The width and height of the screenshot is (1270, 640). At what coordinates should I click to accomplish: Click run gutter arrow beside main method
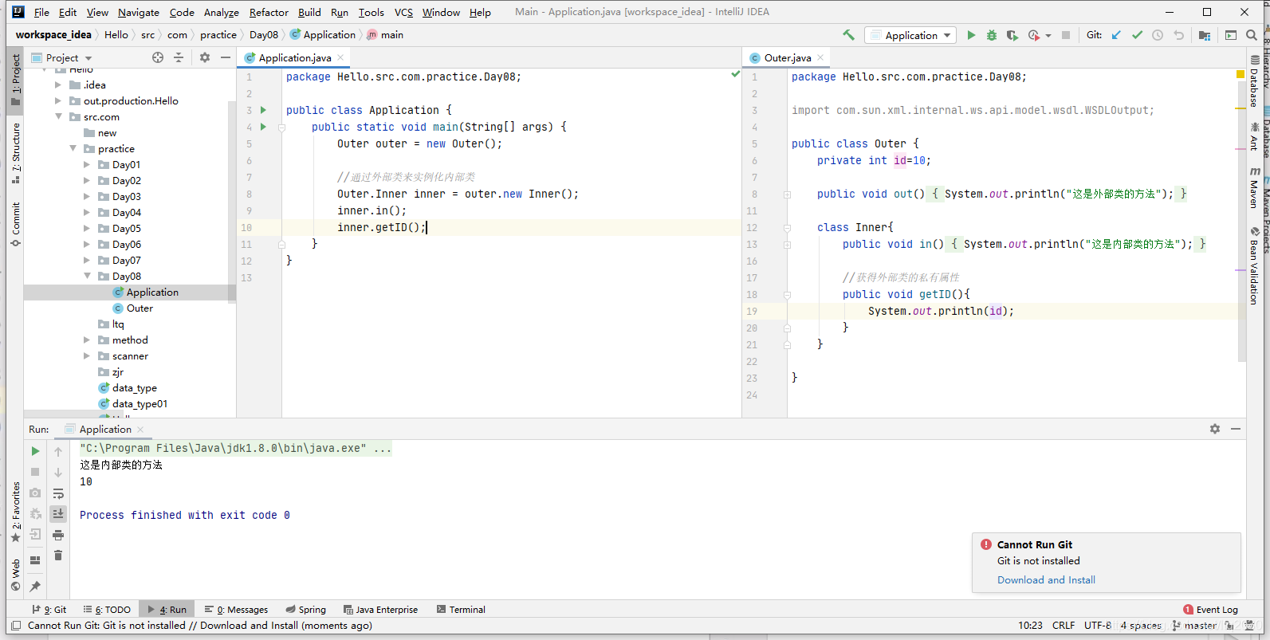coord(264,127)
